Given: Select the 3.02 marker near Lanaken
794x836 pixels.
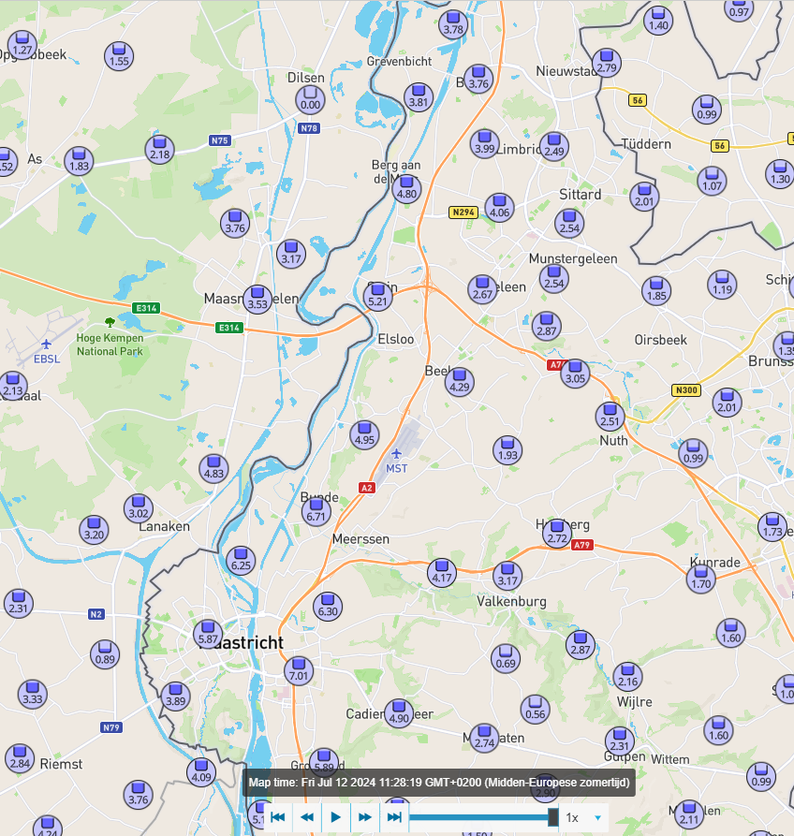Looking at the screenshot, I should tap(139, 508).
